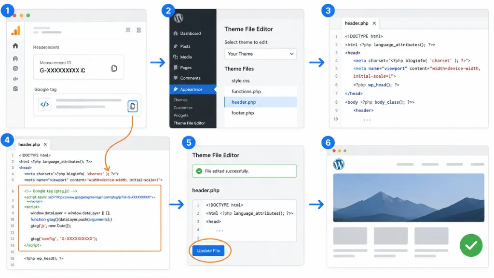Click the Google Analytics logo icon
The width and height of the screenshot is (494, 278).
(x=16, y=30)
